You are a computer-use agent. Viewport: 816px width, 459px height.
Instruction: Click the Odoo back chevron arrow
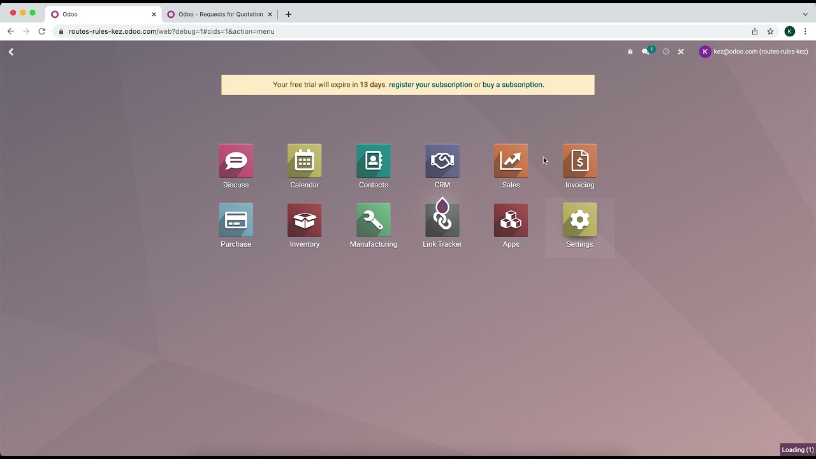pos(11,52)
